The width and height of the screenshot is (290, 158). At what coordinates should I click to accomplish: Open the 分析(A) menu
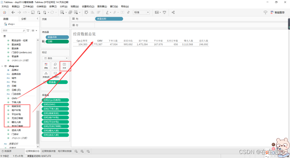click(x=64, y=6)
